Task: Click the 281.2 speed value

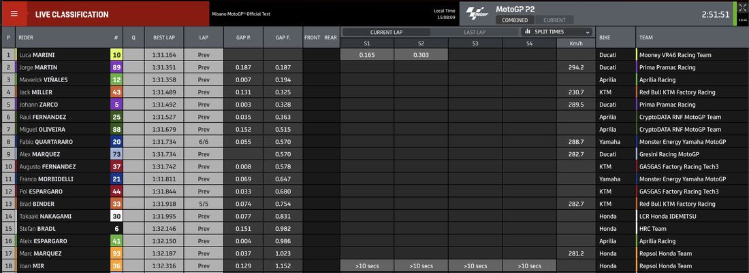Action: point(575,253)
